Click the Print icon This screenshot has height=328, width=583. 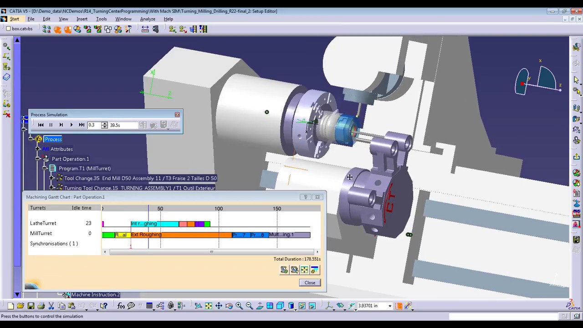click(x=41, y=306)
